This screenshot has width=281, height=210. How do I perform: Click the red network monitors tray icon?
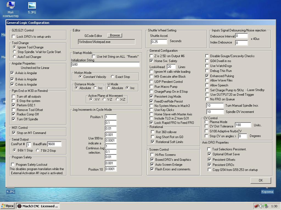point(256,206)
